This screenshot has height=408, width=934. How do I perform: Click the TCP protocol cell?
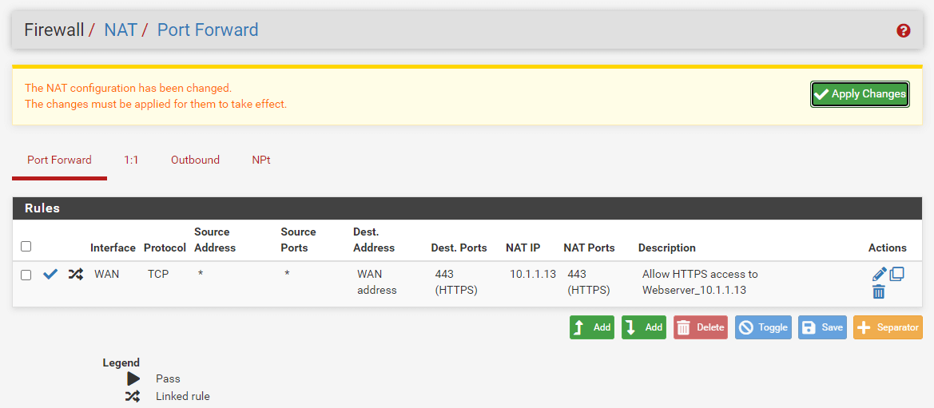(158, 274)
